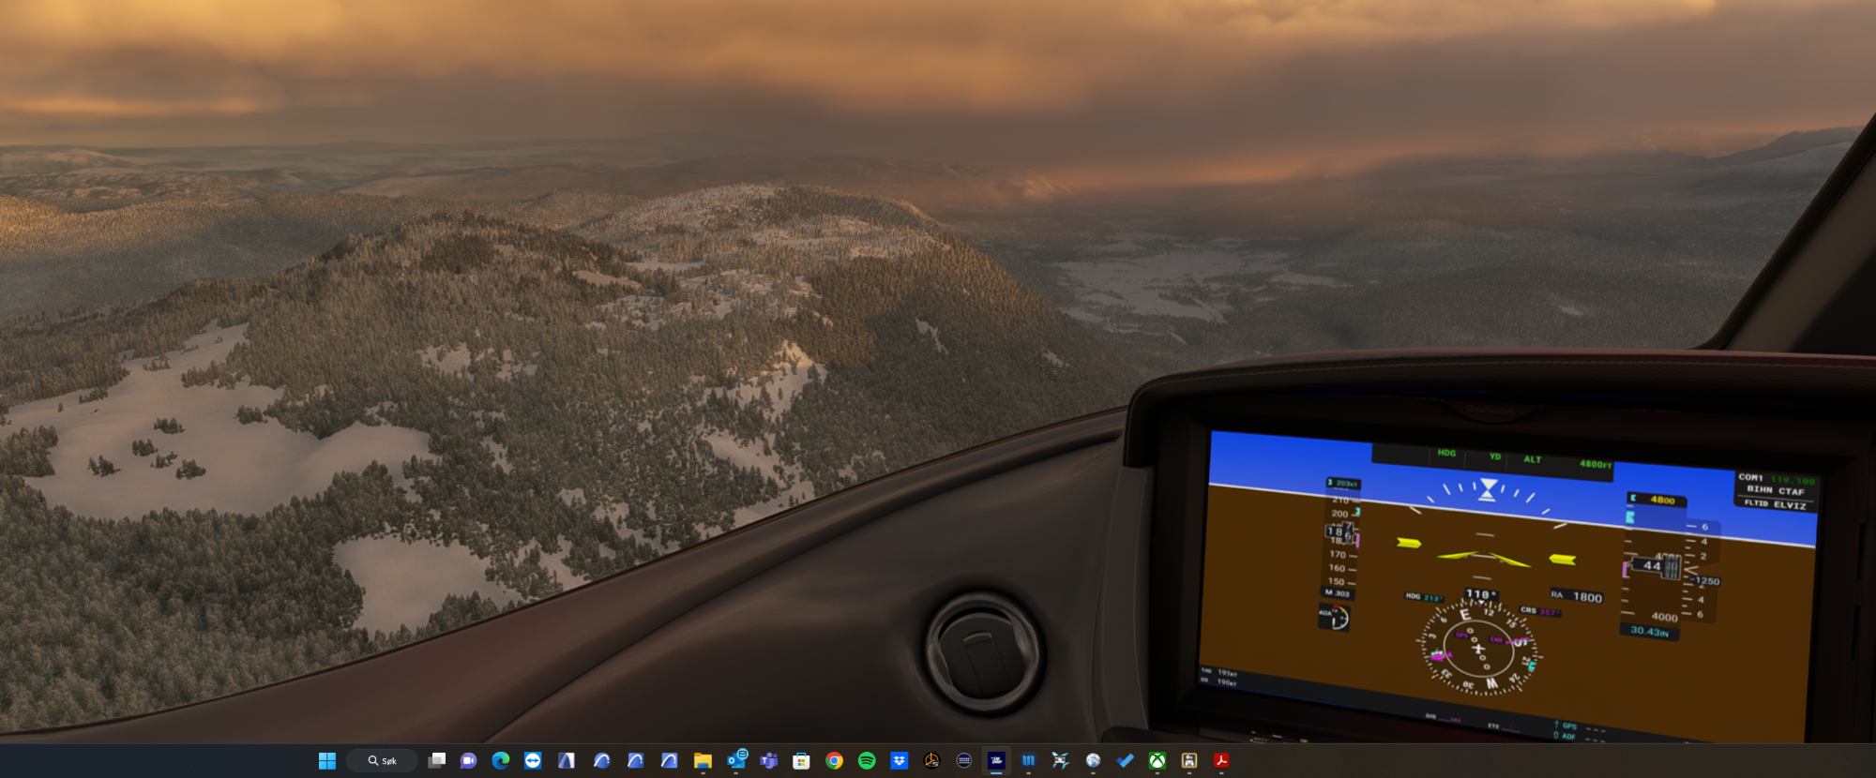Screen dimensions: 1876x778
Task: Click HDG mode annunciation on the PFD
Action: coord(1446,453)
